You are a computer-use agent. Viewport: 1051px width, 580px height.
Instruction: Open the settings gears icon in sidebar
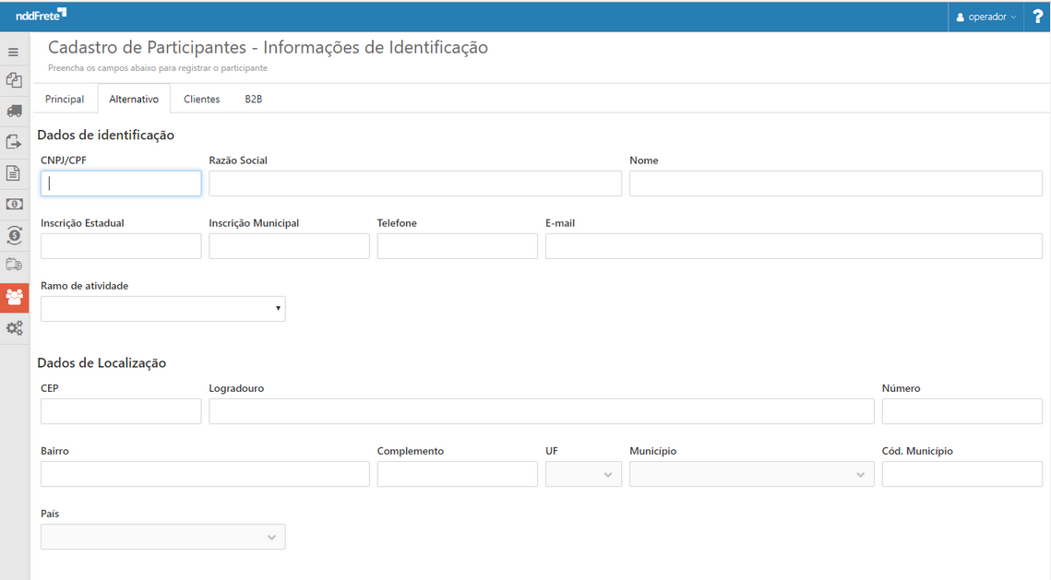pyautogui.click(x=14, y=328)
